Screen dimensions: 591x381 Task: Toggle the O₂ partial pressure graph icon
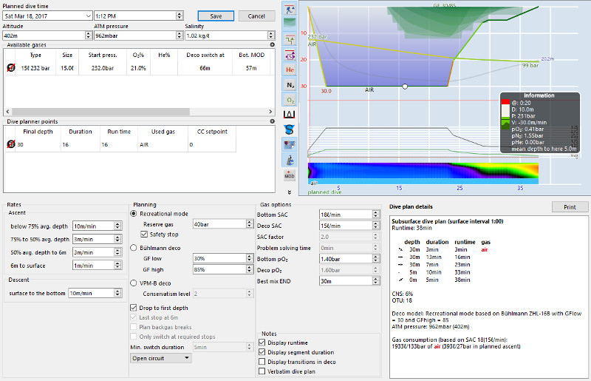(x=290, y=99)
